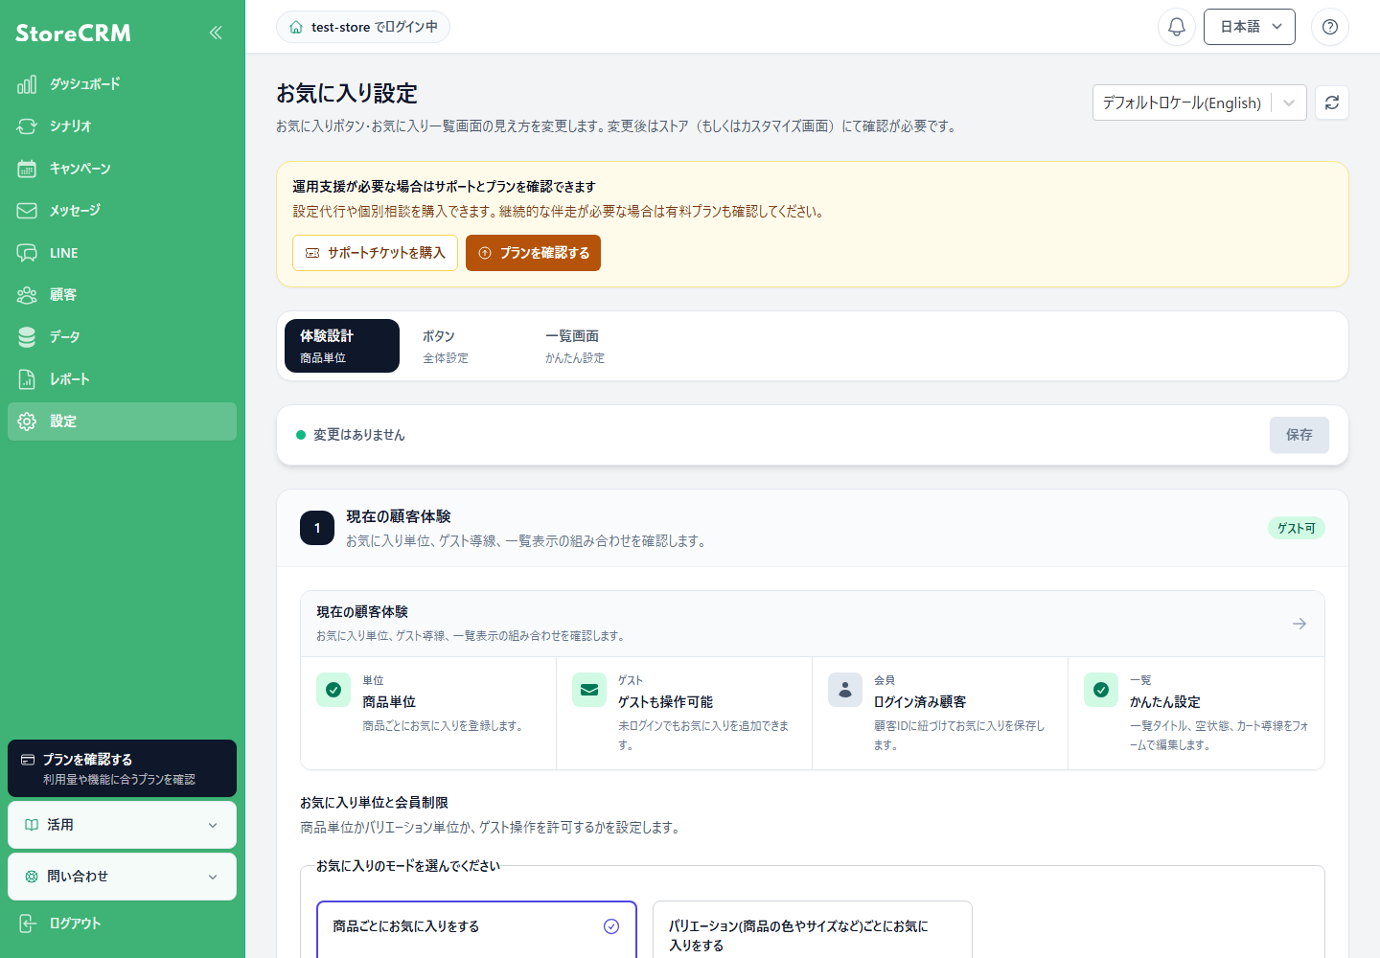Click the シナリオ cycle icon in the sidebar
The height and width of the screenshot is (958, 1380).
pos(27,126)
